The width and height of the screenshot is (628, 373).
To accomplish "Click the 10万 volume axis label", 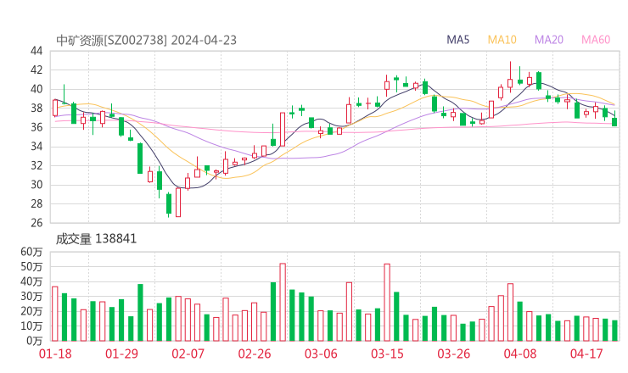I will point(31,326).
